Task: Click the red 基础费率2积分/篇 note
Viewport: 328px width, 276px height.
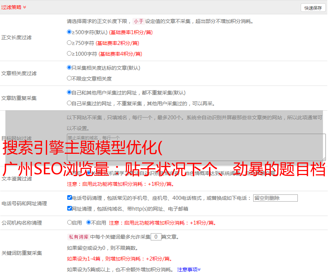Action: 117,43
